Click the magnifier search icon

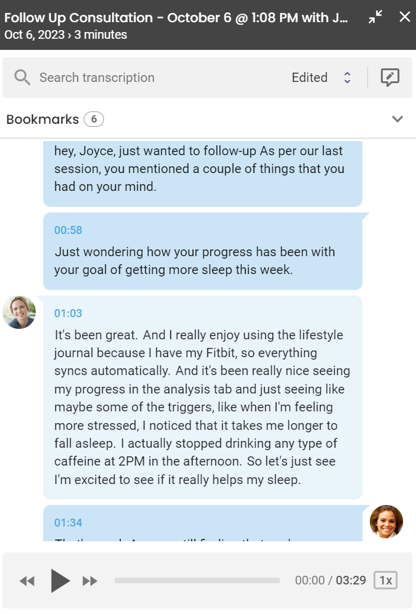(x=22, y=77)
